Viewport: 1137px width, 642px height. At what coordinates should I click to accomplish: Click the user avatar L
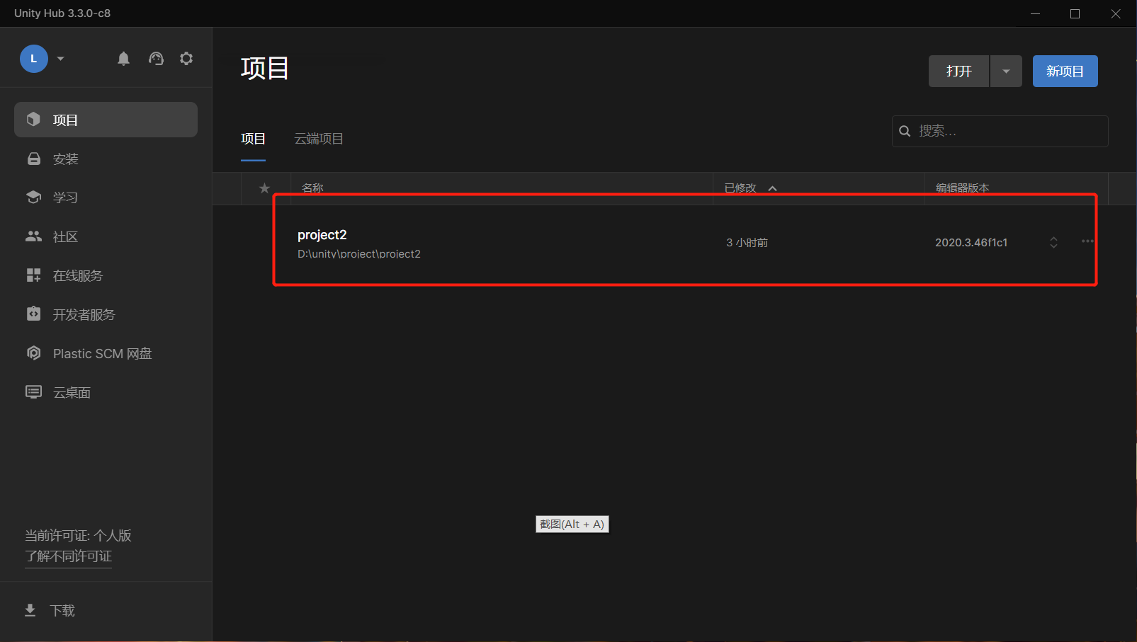click(x=33, y=59)
